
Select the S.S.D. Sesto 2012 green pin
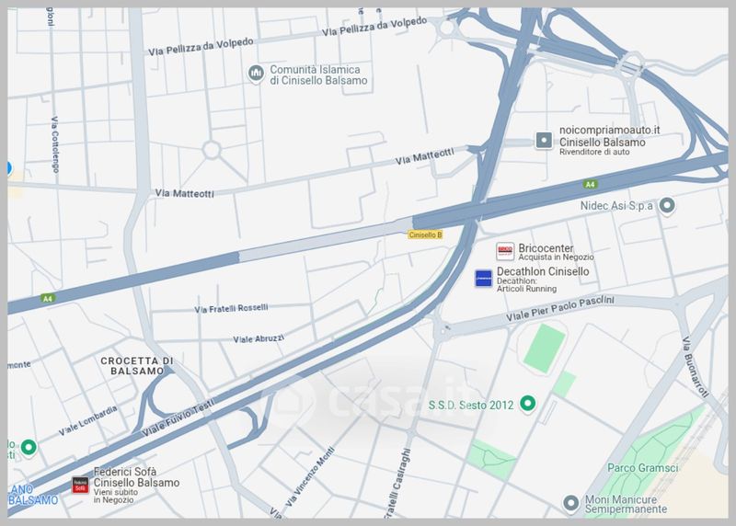[x=528, y=404]
